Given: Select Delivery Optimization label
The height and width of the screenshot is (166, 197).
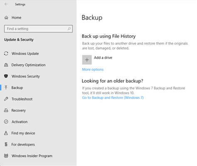Looking at the screenshot, I should click(x=28, y=65).
